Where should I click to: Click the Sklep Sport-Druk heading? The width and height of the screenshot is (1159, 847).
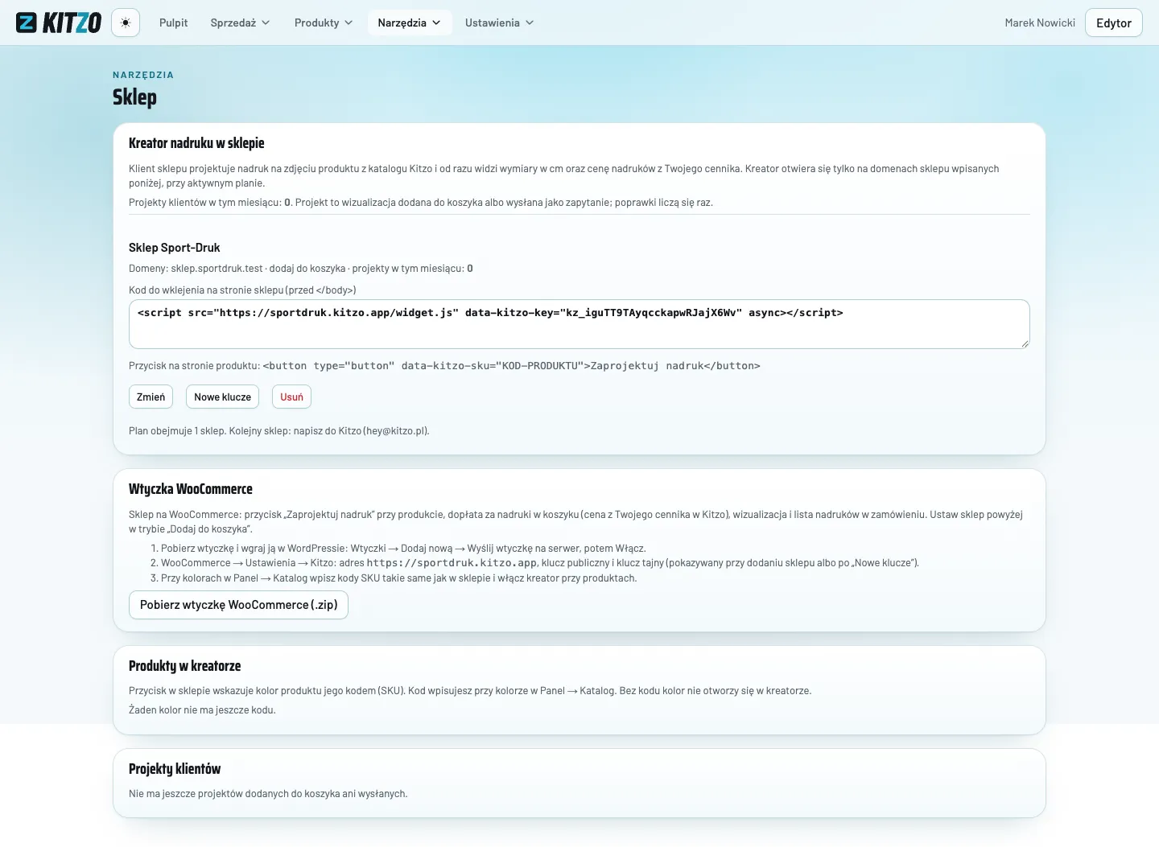[175, 248]
